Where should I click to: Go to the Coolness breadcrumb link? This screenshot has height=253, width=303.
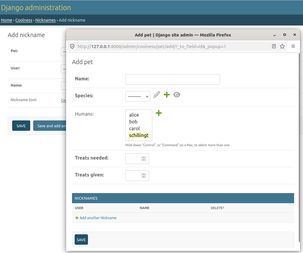(x=24, y=20)
